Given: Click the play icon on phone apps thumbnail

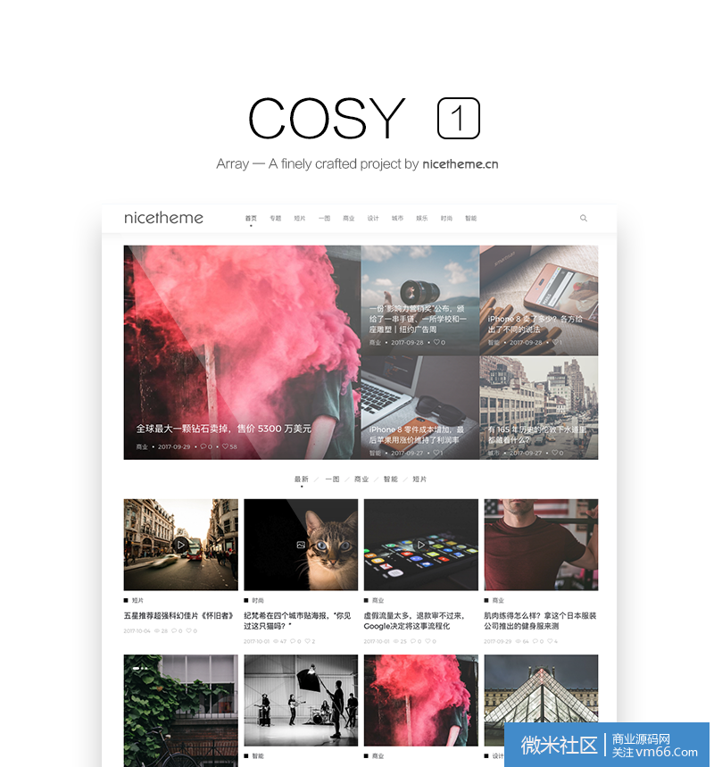Looking at the screenshot, I should point(420,545).
